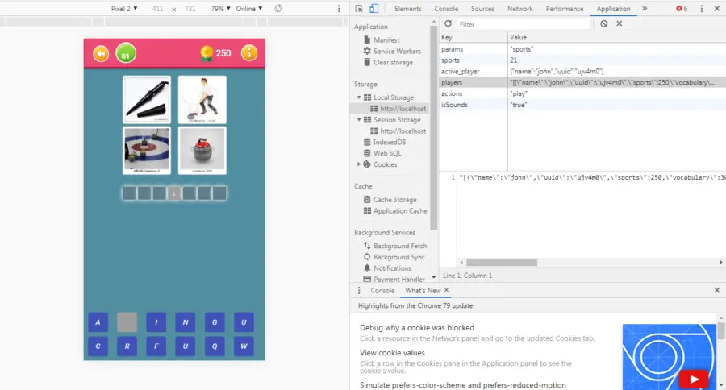Select the Application tab
Image resolution: width=726 pixels, height=390 pixels.
pyautogui.click(x=613, y=8)
